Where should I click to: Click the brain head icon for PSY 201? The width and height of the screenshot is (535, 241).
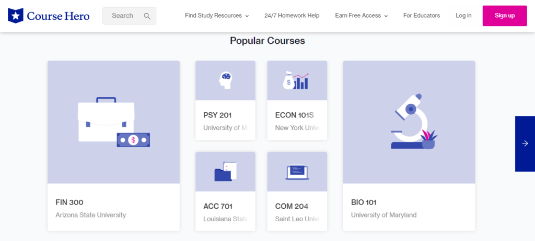click(225, 80)
